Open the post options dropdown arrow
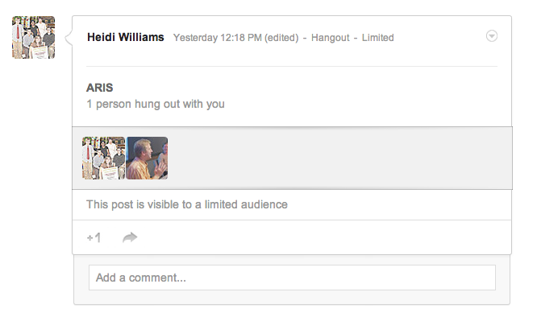Image resolution: width=537 pixels, height=321 pixels. 492,36
